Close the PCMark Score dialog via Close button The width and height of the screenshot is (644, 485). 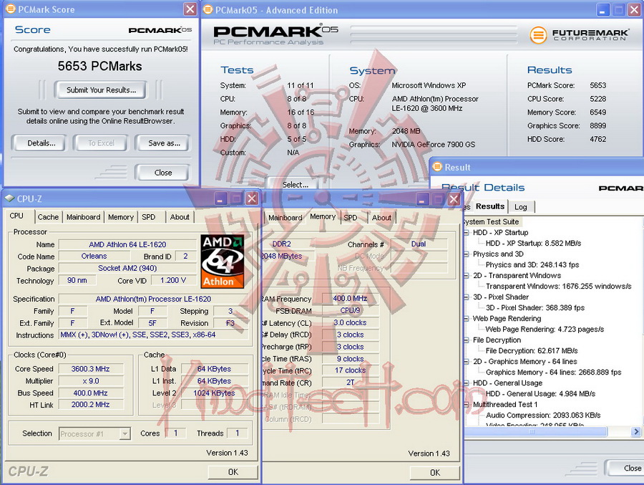pyautogui.click(x=163, y=173)
